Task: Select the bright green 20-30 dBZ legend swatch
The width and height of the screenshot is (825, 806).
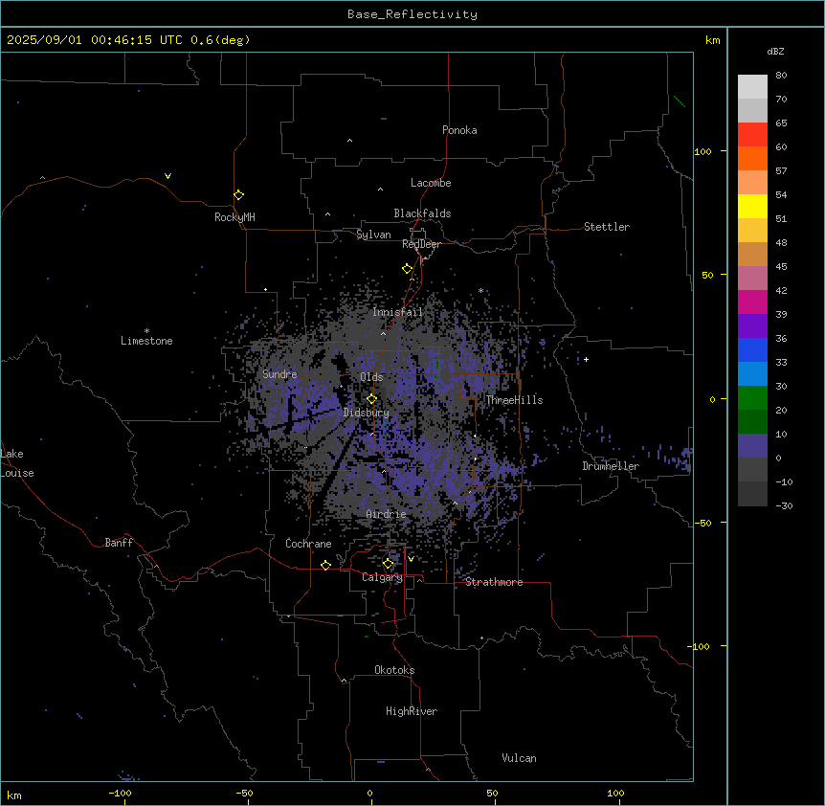Action: click(752, 398)
